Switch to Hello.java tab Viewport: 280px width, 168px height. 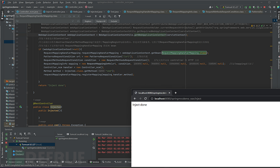coord(78,12)
